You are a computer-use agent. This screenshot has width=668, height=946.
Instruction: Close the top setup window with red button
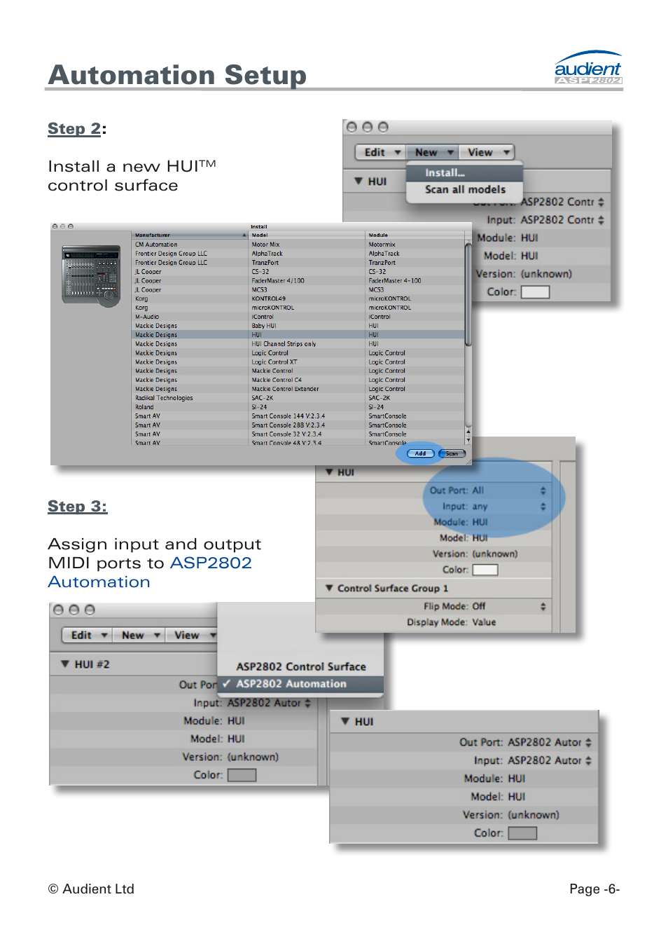tap(352, 127)
